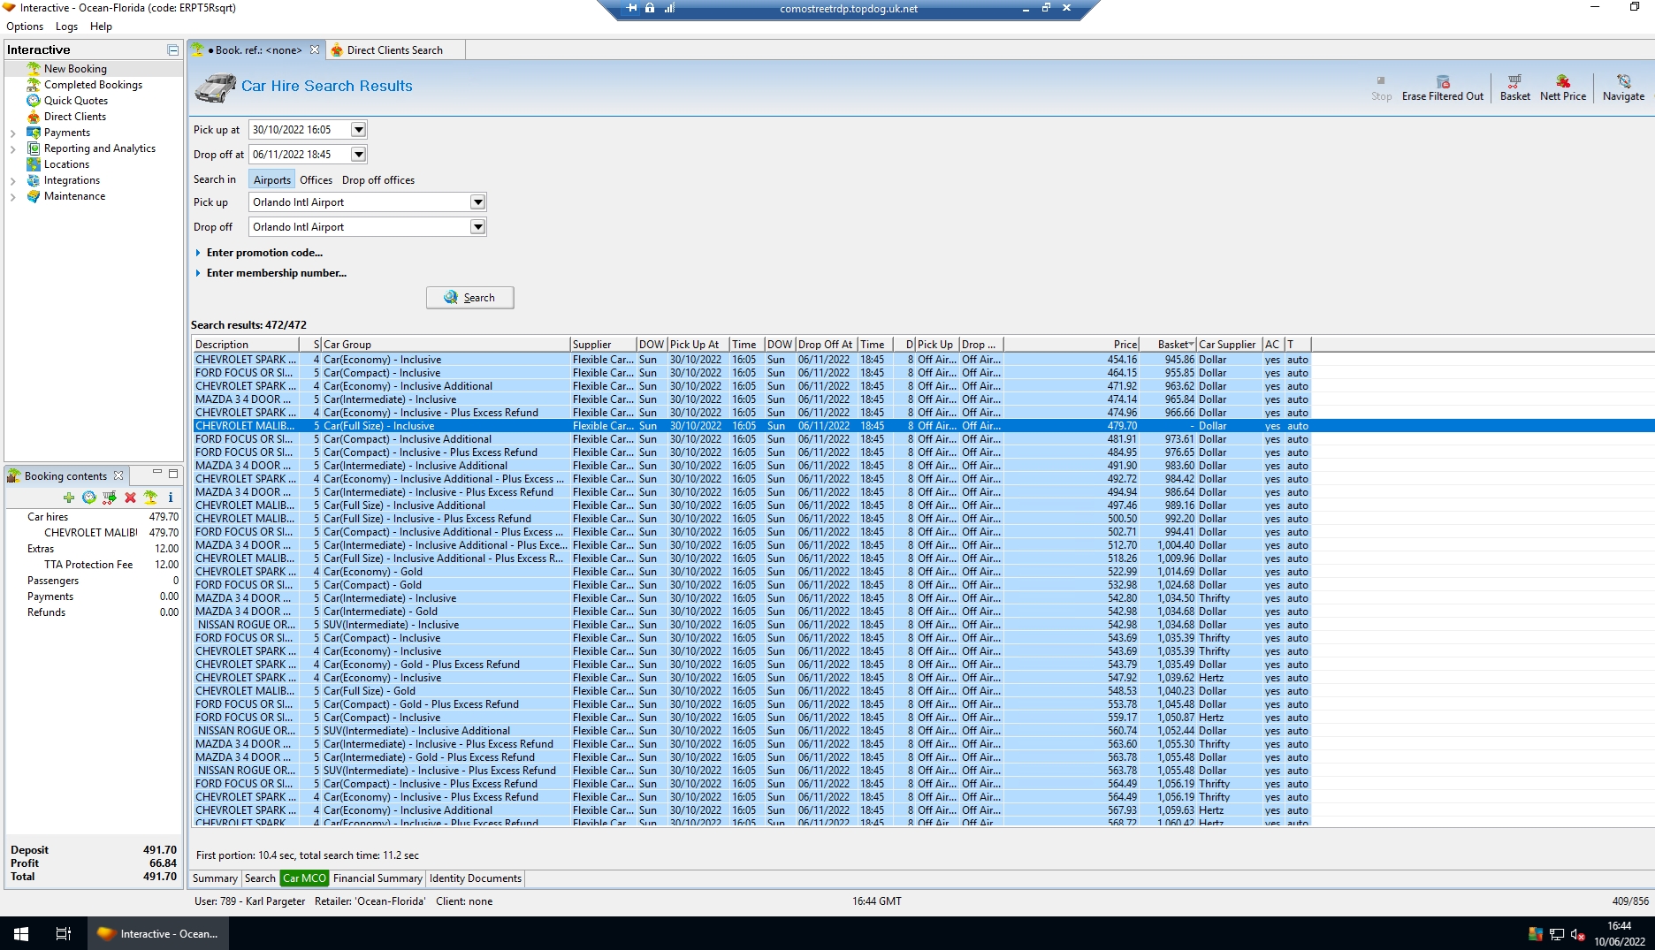
Task: Switch to Identity Documents tab
Action: coord(475,878)
